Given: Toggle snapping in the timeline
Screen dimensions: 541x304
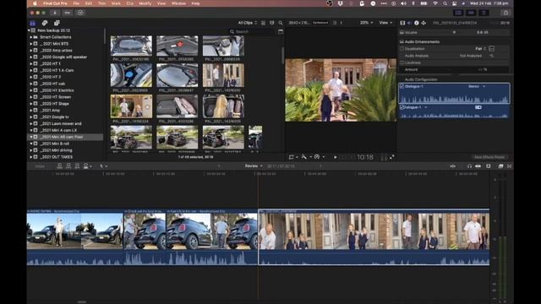Looking at the screenshot, I should [x=478, y=166].
